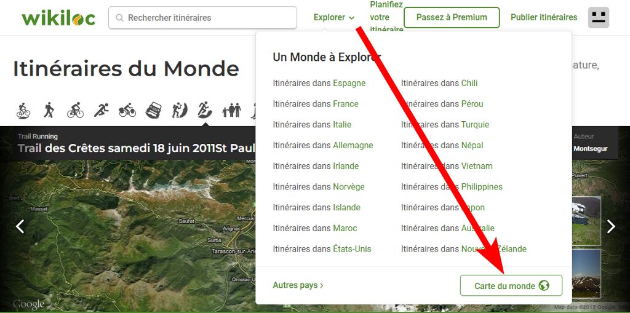Open Itinéraires dans Islande
Image resolution: width=630 pixels, height=313 pixels.
click(317, 208)
